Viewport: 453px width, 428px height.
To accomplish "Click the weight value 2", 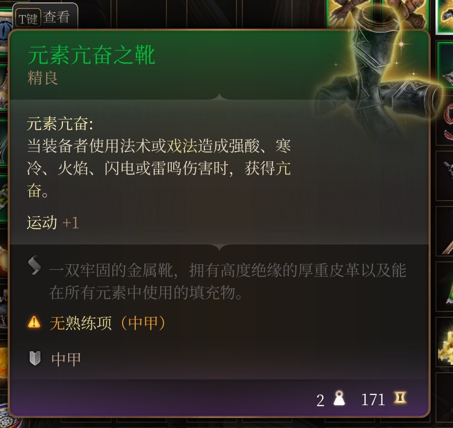I will pyautogui.click(x=320, y=400).
